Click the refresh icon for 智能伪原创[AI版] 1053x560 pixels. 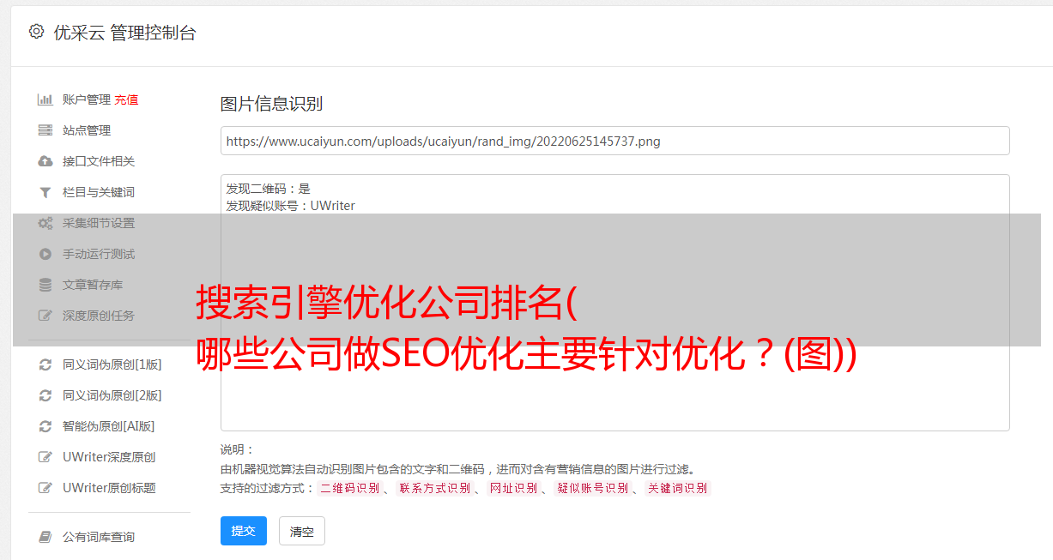click(45, 426)
